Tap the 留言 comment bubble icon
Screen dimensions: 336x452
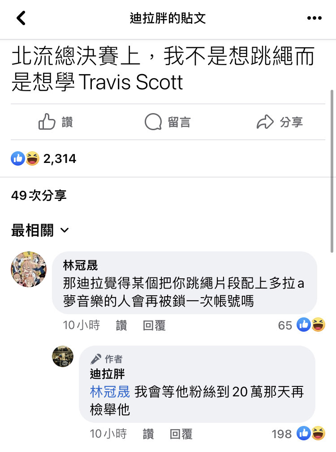153,122
